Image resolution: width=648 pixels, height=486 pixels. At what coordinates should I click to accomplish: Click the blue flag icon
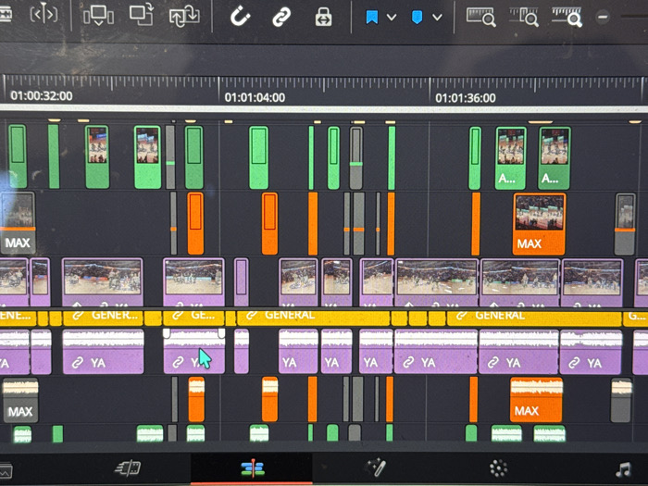372,18
